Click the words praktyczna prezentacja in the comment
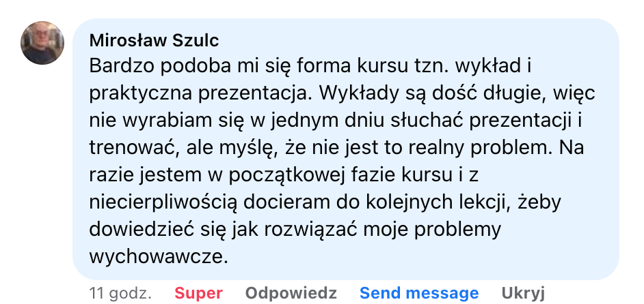The image size is (644, 304). [x=198, y=94]
